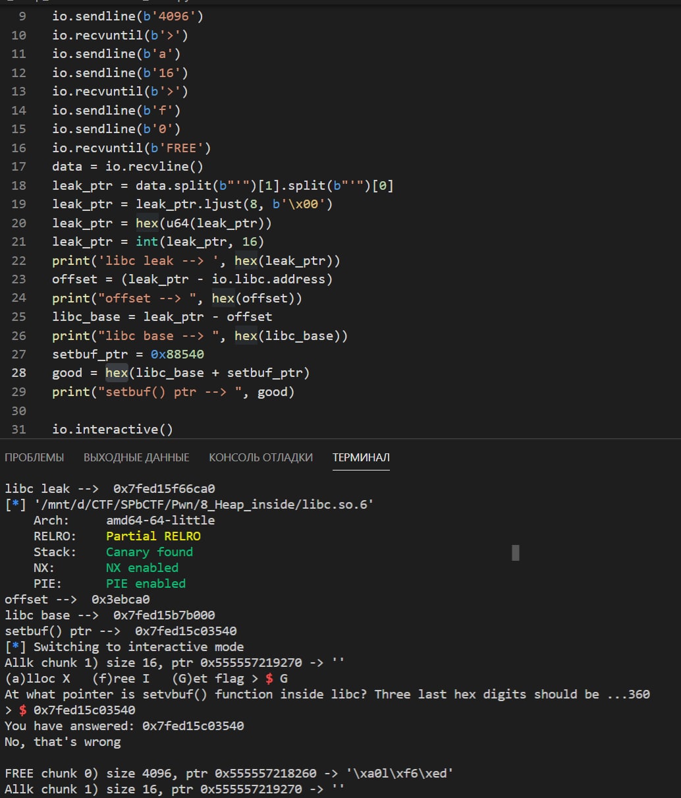This screenshot has height=798, width=681.
Task: Click 'libc base --> 0x7fed15b7b000' terminal line
Action: (110, 615)
